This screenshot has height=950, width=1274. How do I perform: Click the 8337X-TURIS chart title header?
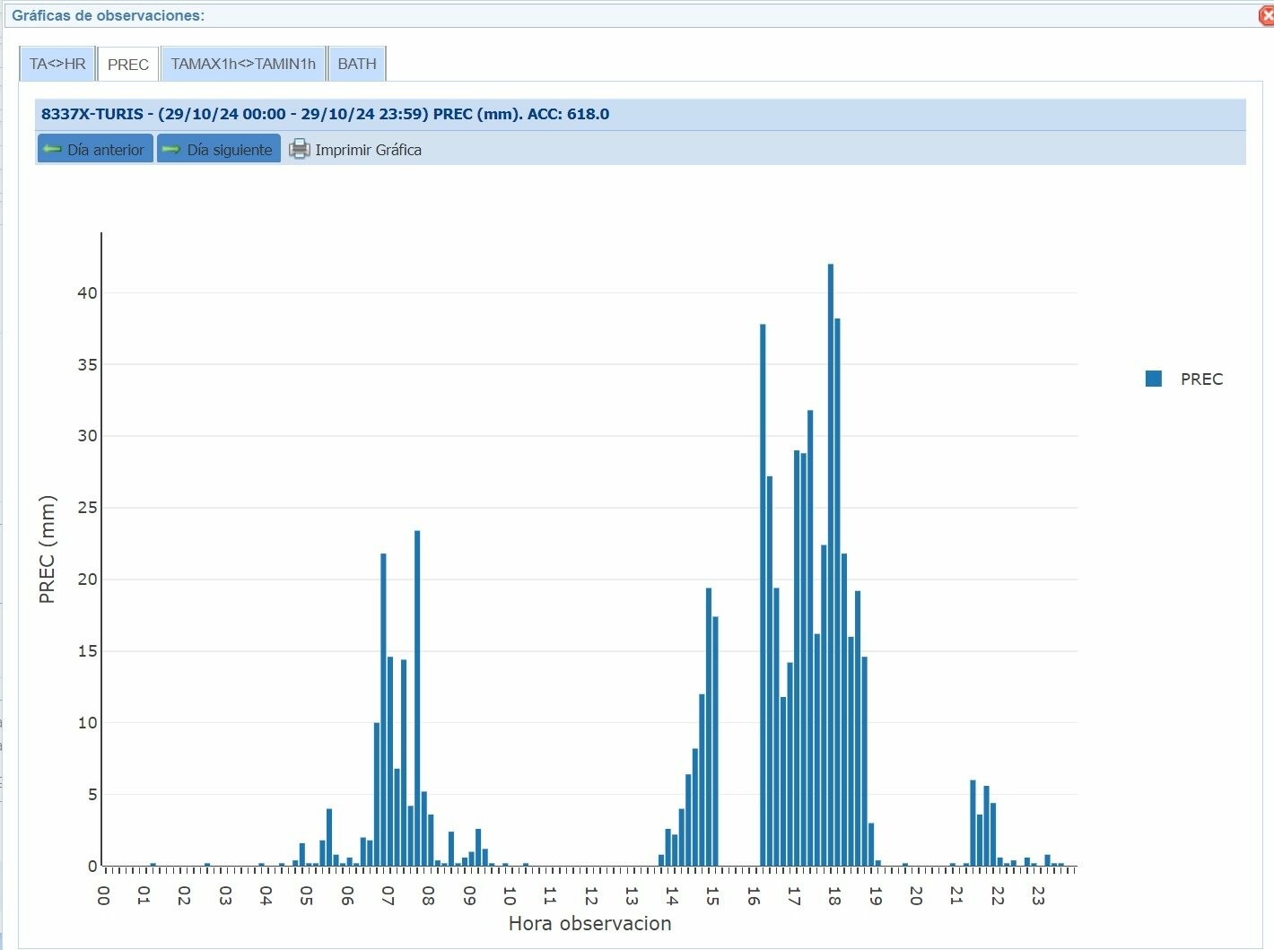(x=325, y=114)
